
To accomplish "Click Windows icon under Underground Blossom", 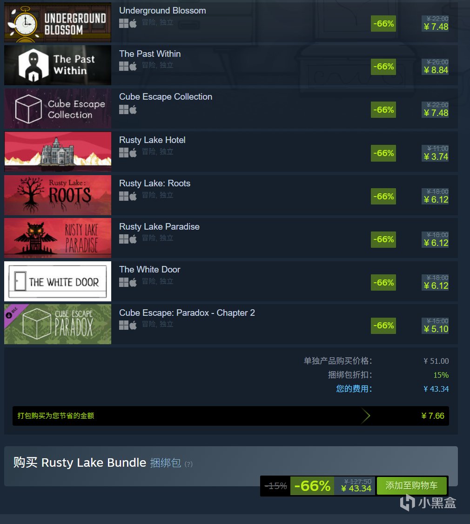I will pyautogui.click(x=123, y=23).
